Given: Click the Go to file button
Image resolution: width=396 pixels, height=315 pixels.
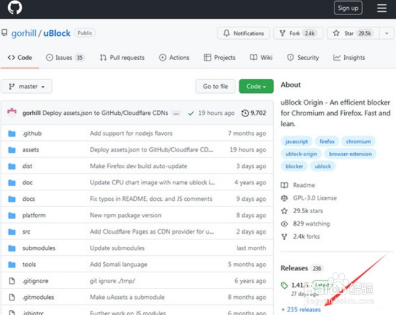Looking at the screenshot, I should [215, 86].
